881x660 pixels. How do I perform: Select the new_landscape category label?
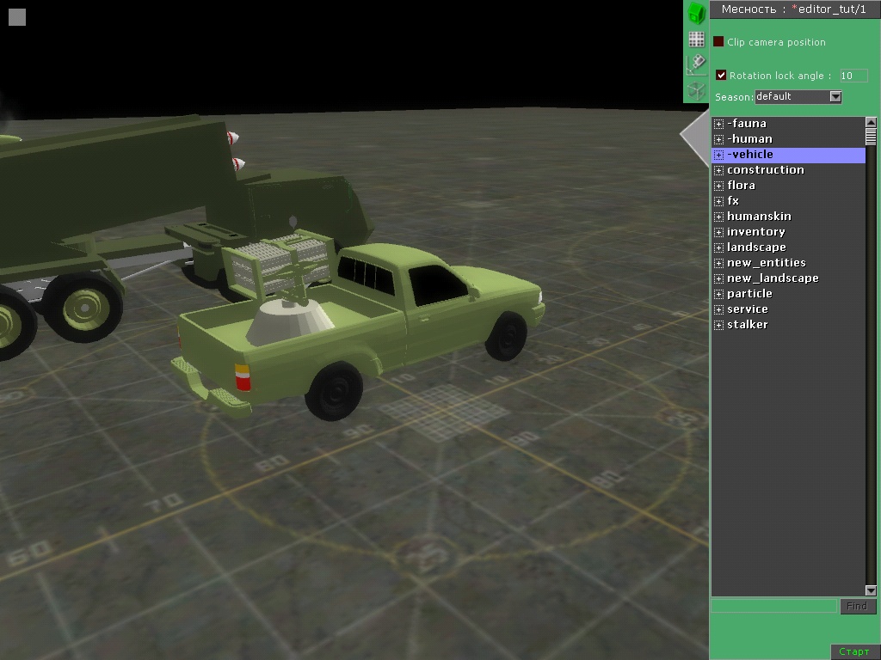coord(773,278)
